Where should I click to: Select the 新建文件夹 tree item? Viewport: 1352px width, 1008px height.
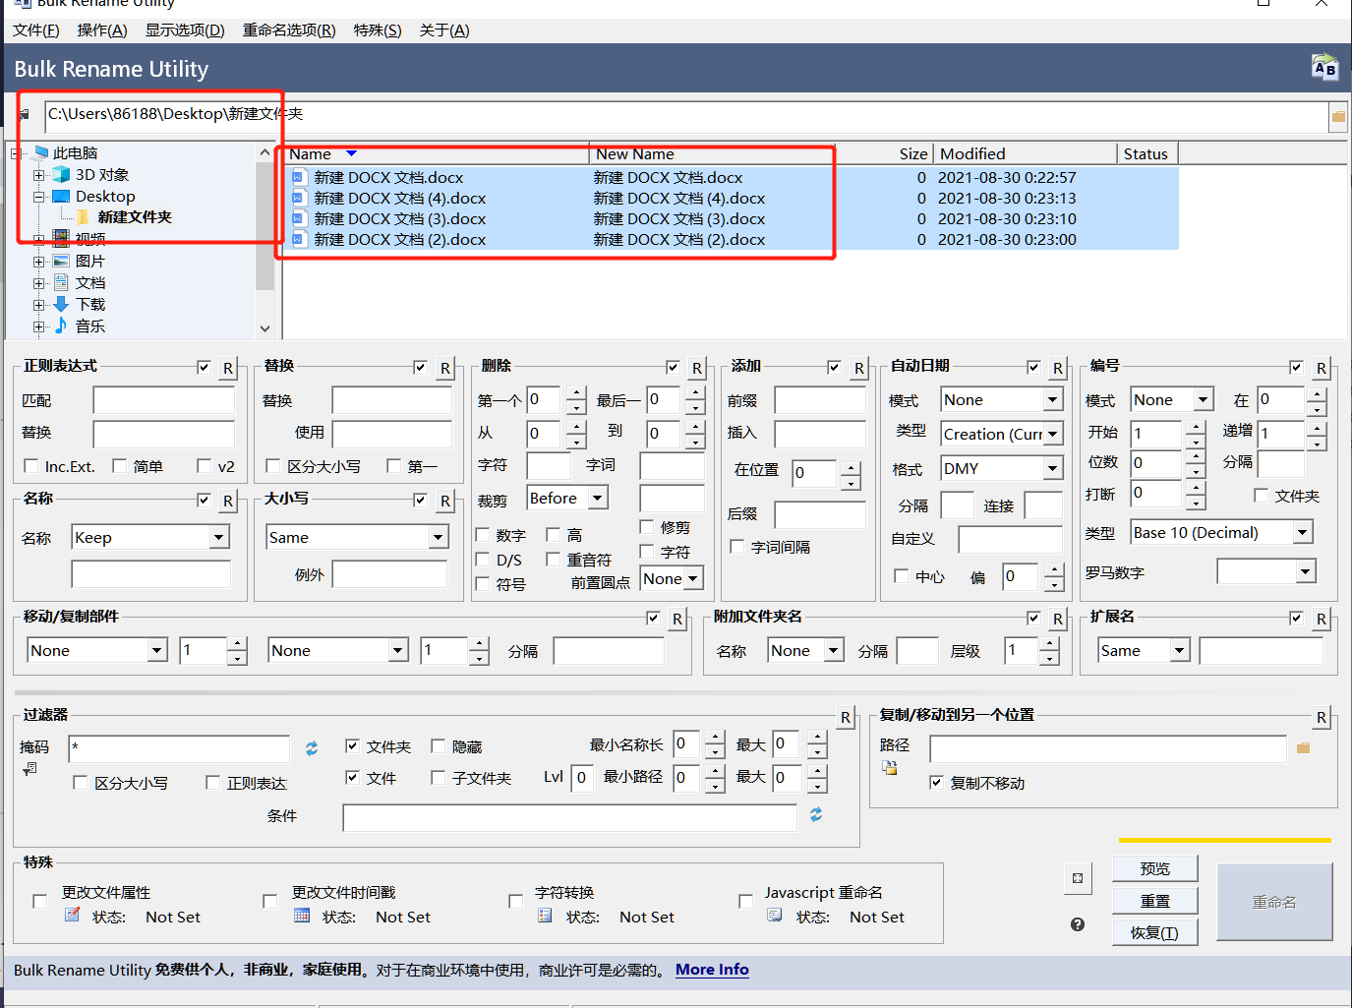click(135, 217)
